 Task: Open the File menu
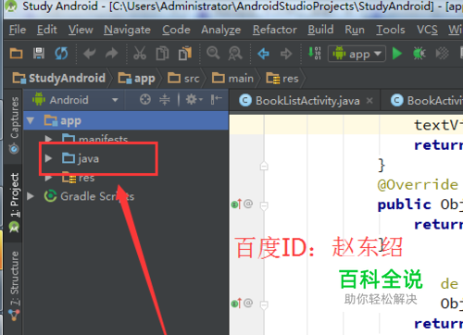[x=18, y=30]
